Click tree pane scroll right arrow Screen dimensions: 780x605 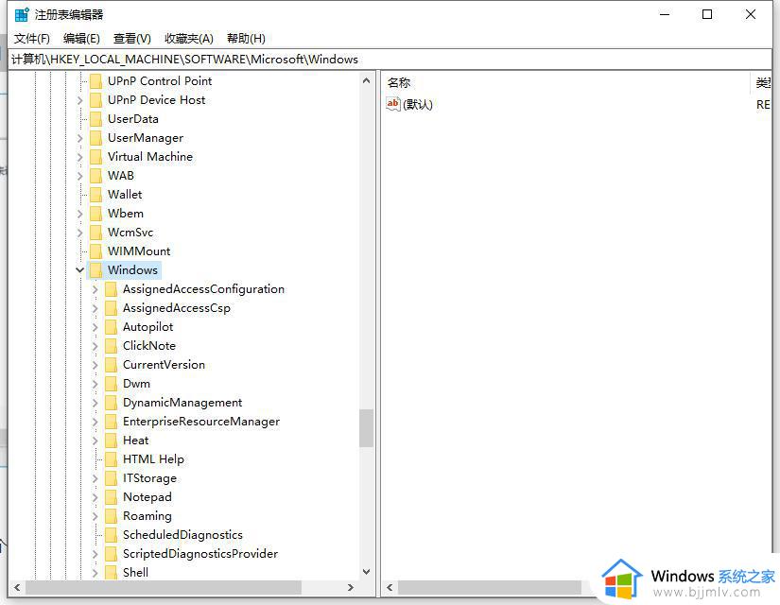coord(351,588)
